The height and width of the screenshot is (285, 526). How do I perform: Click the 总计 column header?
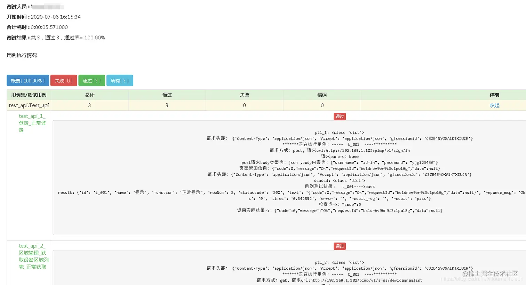point(90,95)
